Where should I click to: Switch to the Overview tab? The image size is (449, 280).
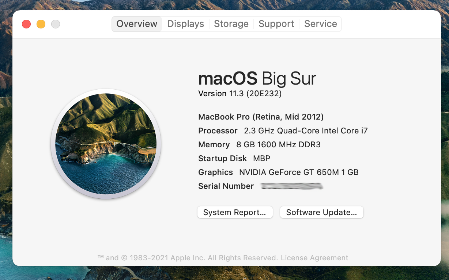pos(137,24)
